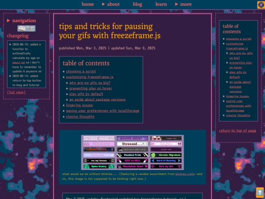
Task: Click an aside about package versions in sidebar
Action: (x=240, y=86)
